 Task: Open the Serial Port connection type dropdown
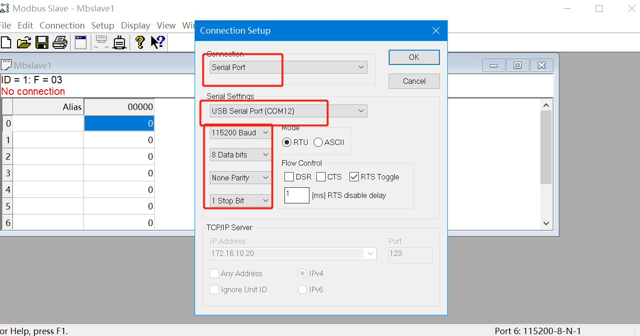pos(288,67)
